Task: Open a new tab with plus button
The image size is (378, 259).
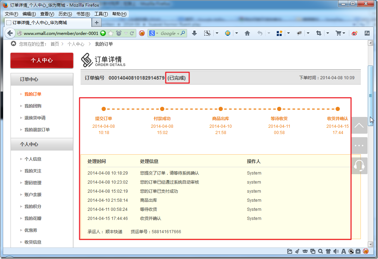Action: click(x=97, y=23)
